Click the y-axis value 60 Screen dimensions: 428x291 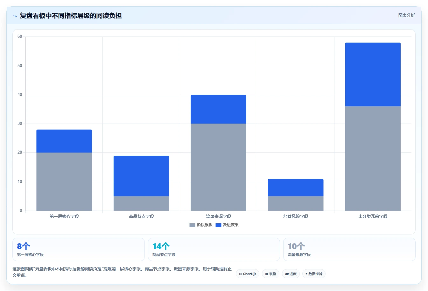pos(20,37)
